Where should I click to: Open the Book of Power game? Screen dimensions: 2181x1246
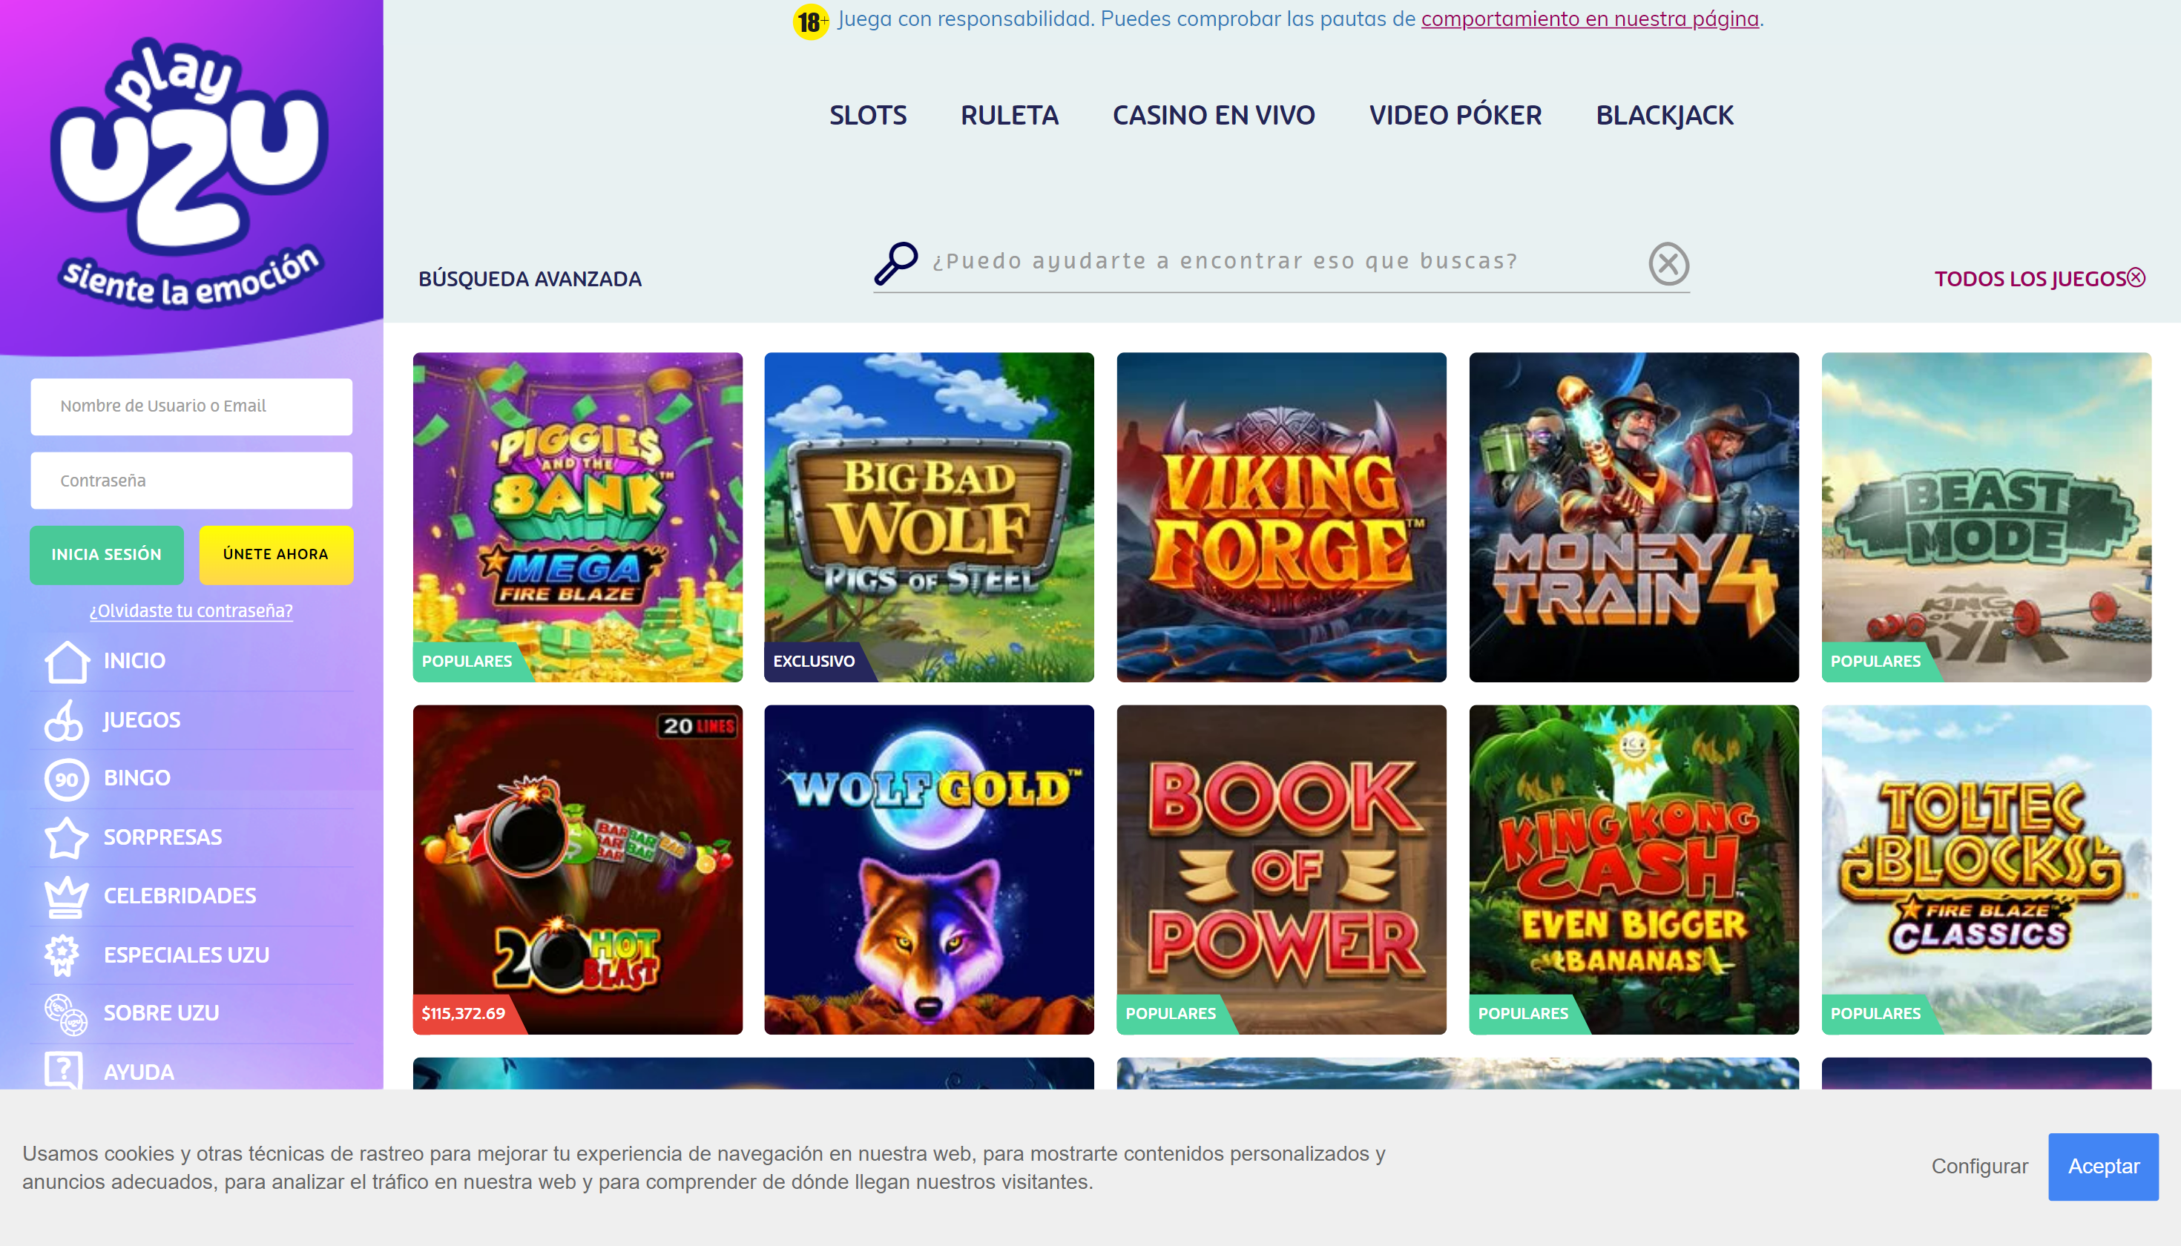(x=1281, y=869)
